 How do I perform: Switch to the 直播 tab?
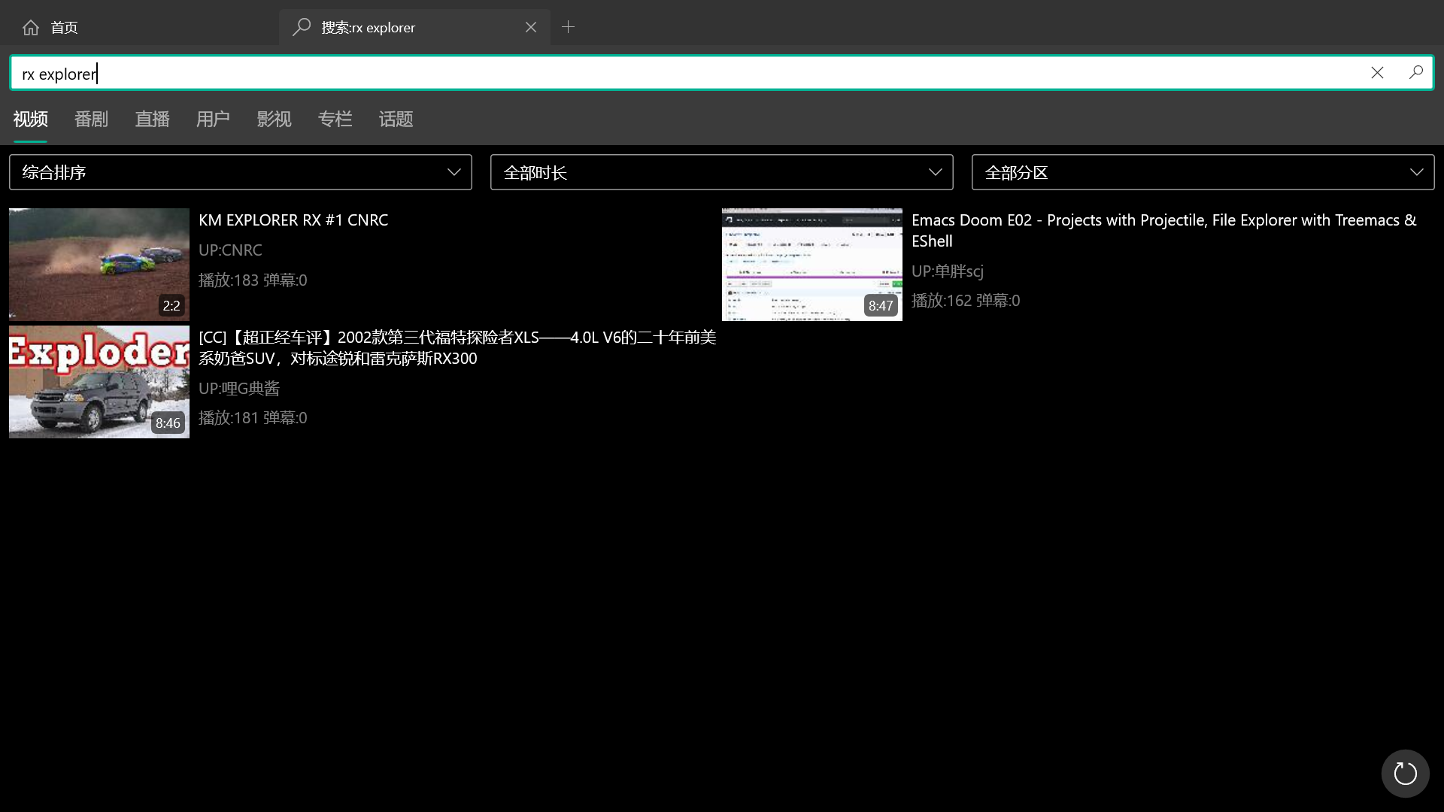point(152,119)
